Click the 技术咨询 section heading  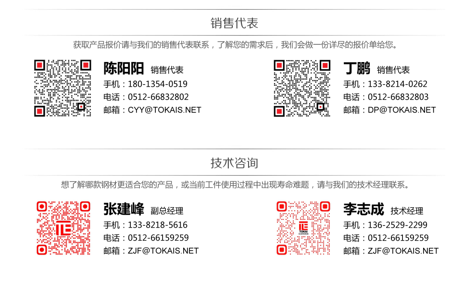(x=235, y=163)
